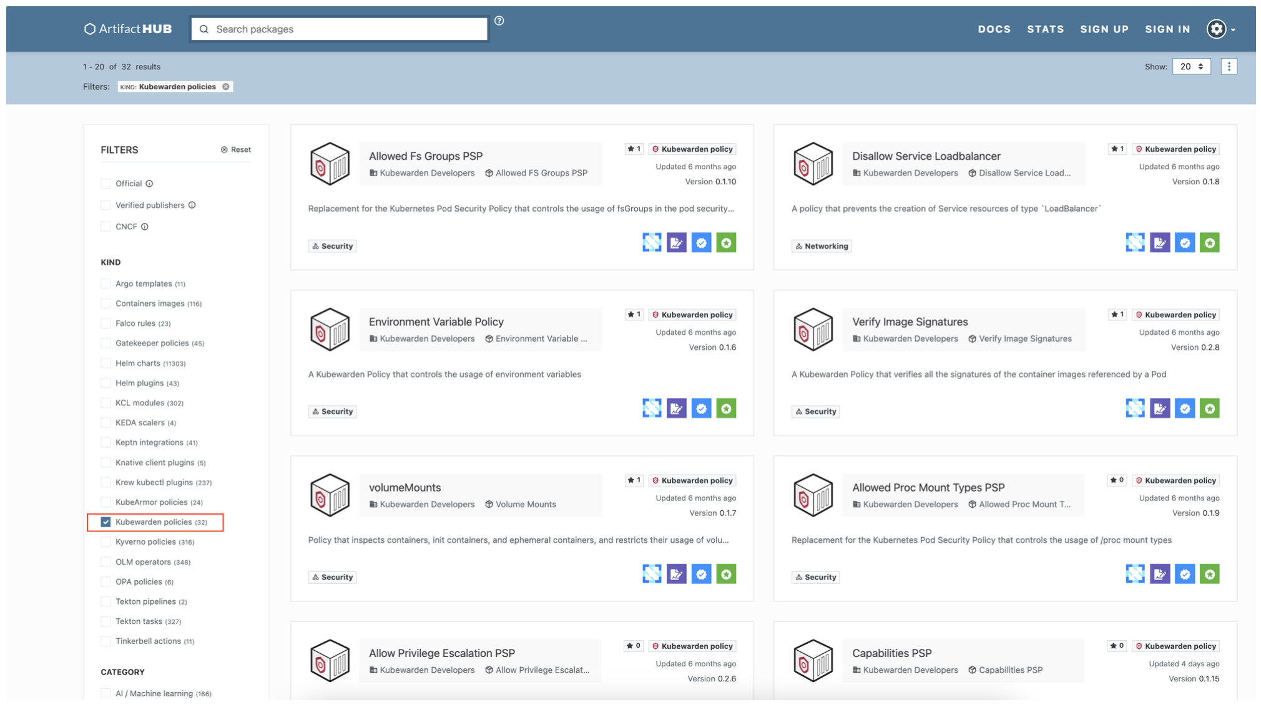Click the search tips question mark icon
Screen dimensions: 1261x707
click(x=499, y=21)
